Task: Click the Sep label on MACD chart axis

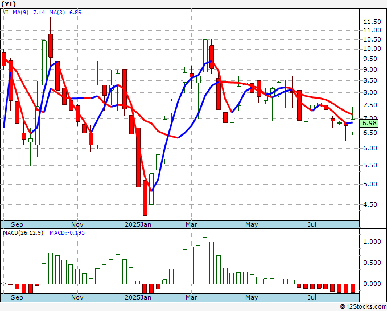Action: 17,297
